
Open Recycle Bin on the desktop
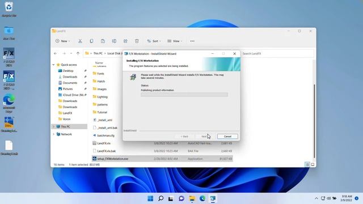[9, 9]
